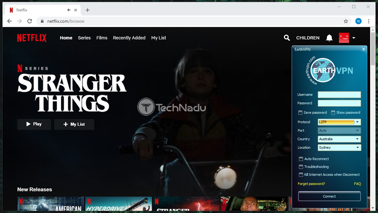The image size is (378, 213).
Task: Open the Protocol dropdown showing L2TP
Action: coord(339,122)
